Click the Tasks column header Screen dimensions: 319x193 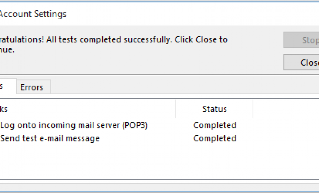pyautogui.click(x=88, y=109)
